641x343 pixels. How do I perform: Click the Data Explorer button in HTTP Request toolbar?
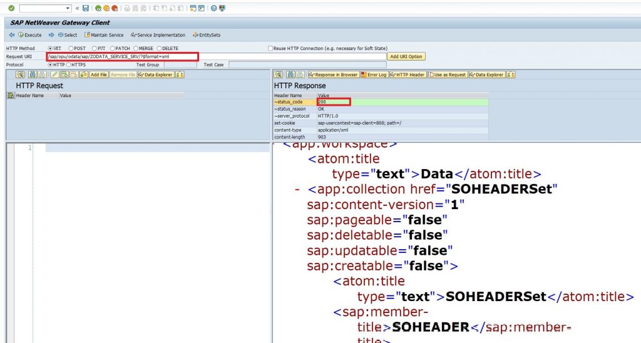[x=156, y=75]
